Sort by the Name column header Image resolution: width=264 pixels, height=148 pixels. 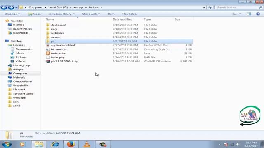[50, 19]
